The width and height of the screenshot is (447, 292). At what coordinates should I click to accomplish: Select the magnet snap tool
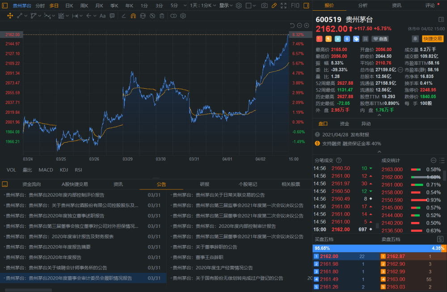click(x=133, y=16)
